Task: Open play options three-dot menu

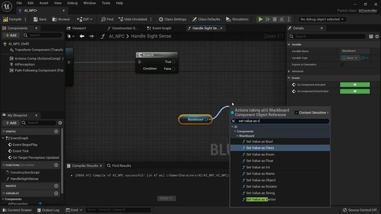Action: (x=289, y=19)
